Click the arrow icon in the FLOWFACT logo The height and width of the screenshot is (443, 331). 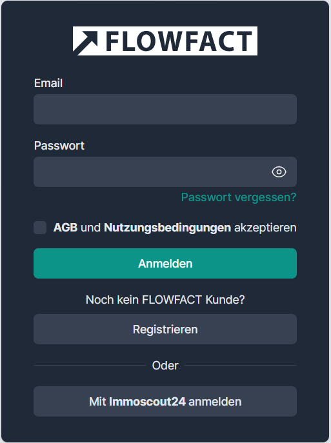85,41
